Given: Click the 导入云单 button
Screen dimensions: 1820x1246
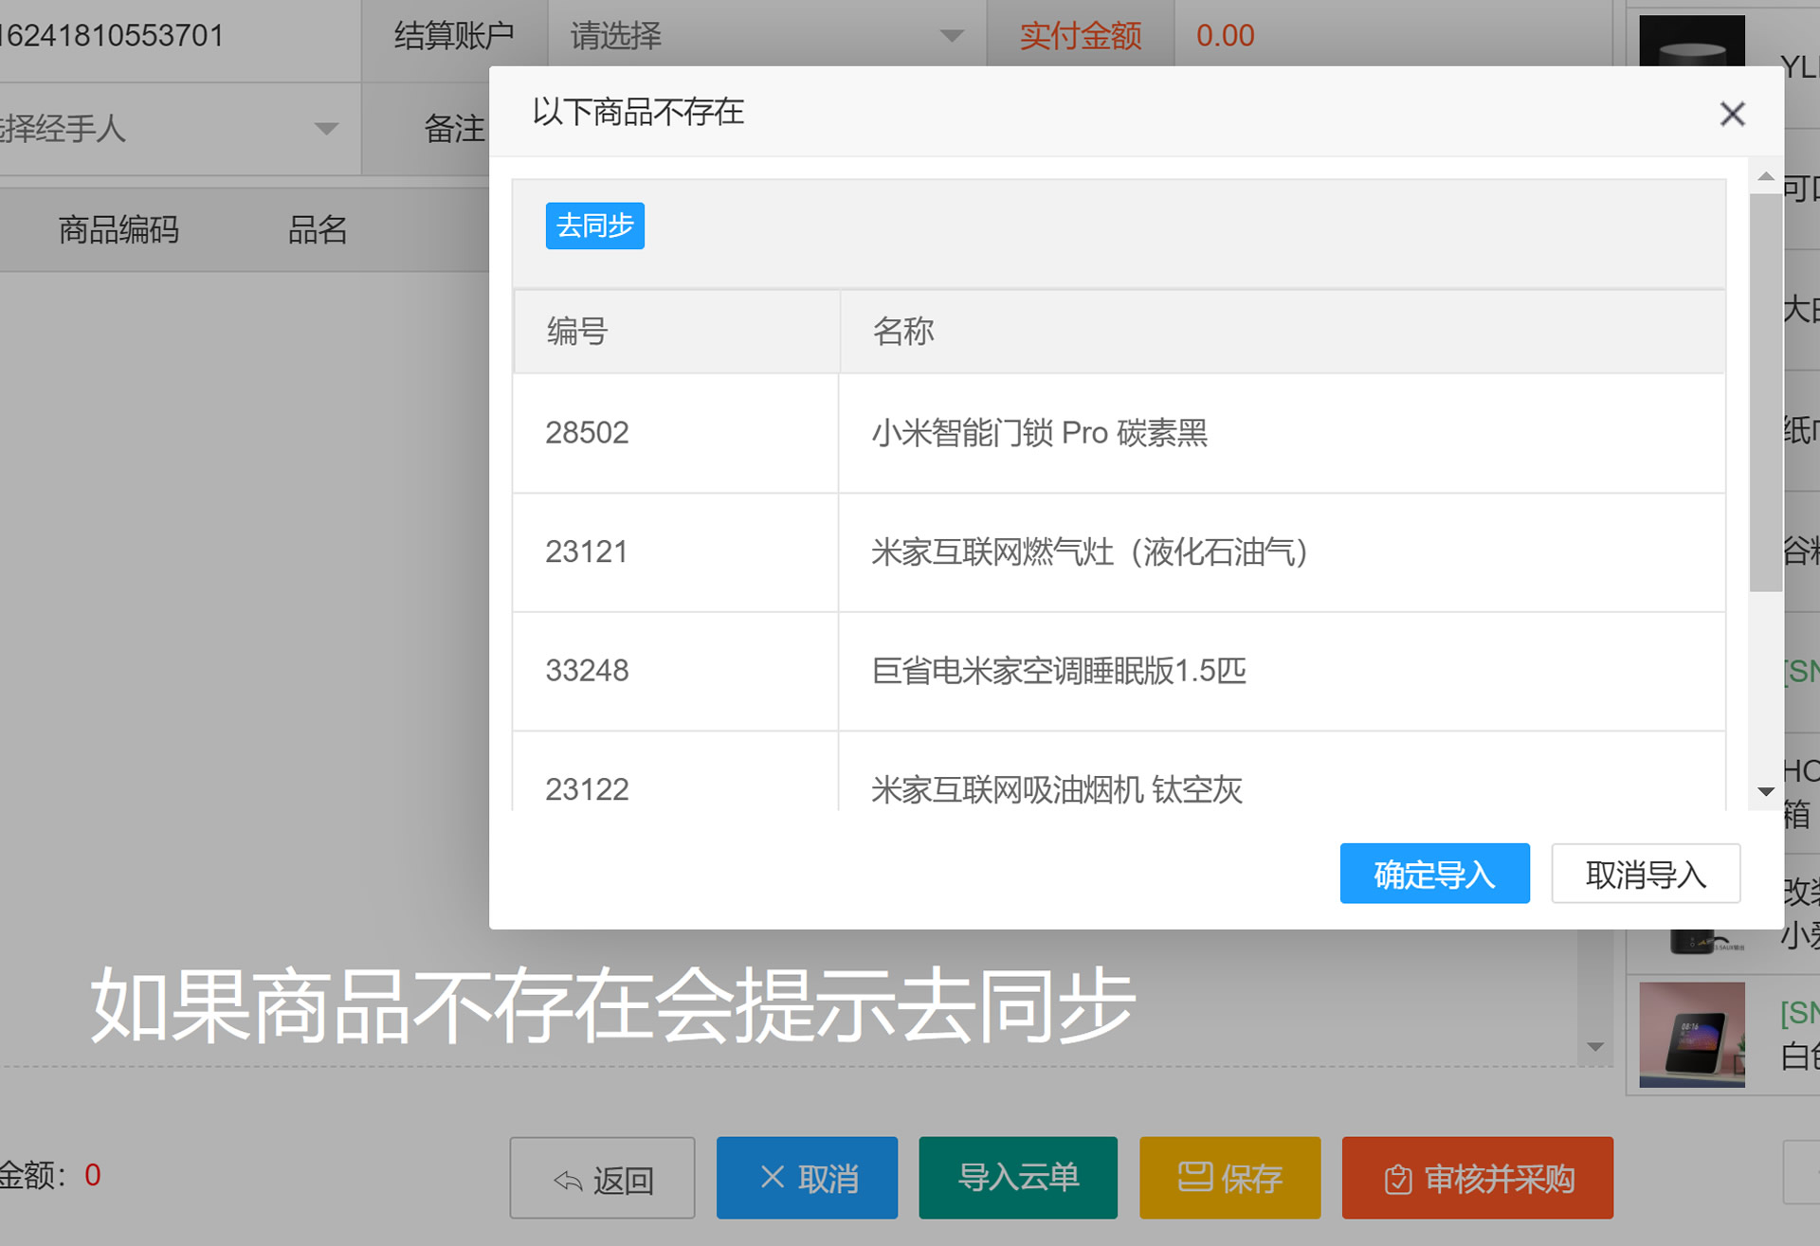Looking at the screenshot, I should 1018,1178.
